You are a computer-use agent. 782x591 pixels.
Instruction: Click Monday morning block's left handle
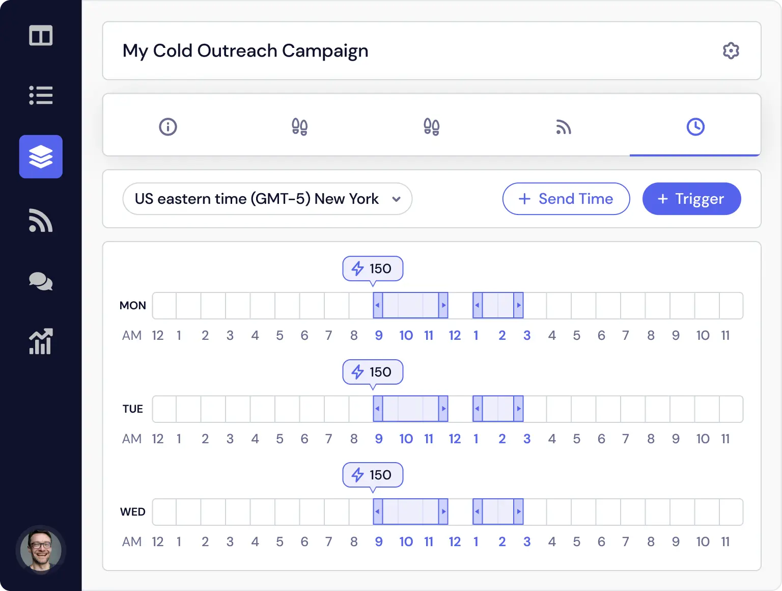coord(378,305)
